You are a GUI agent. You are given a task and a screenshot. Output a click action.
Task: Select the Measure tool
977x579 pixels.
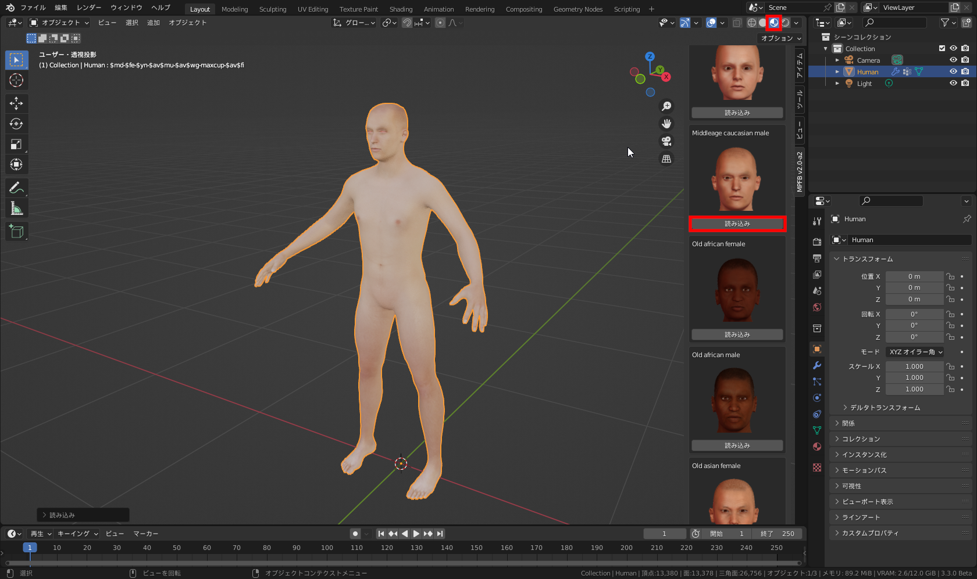[16, 208]
